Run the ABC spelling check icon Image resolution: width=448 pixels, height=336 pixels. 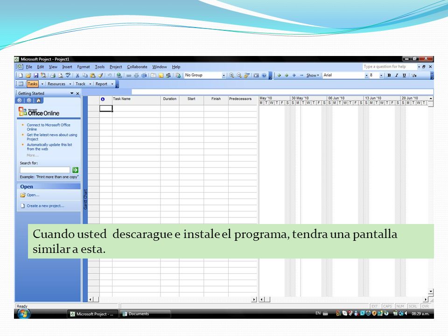point(68,76)
